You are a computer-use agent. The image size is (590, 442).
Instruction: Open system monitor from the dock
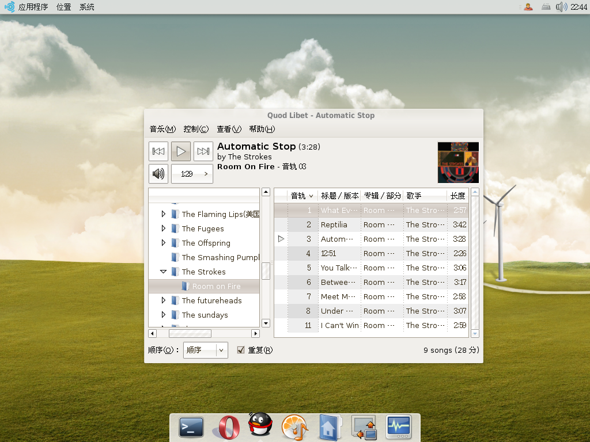[399, 427]
